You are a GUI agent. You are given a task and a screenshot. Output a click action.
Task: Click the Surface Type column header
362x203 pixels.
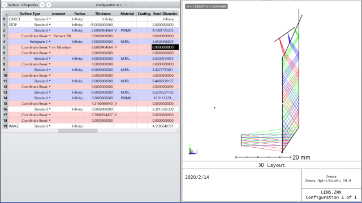pos(30,14)
